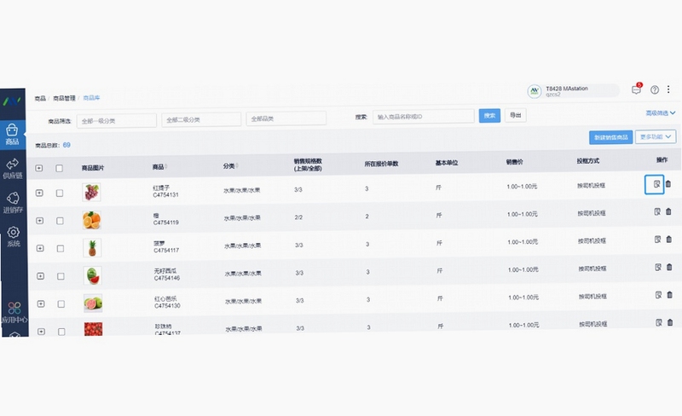682x416 pixels.
Task: Tick the checkbox for product C4754119
Action: click(x=60, y=221)
